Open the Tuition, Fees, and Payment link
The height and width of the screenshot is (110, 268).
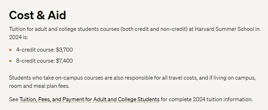90,99
